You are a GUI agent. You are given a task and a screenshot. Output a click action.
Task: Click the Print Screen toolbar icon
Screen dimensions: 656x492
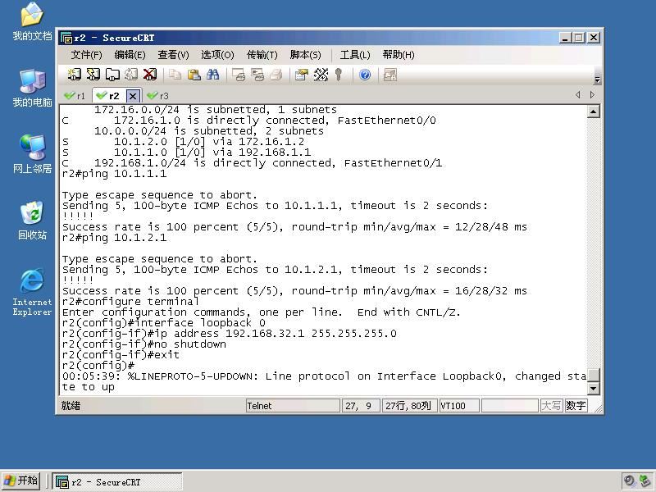click(239, 75)
